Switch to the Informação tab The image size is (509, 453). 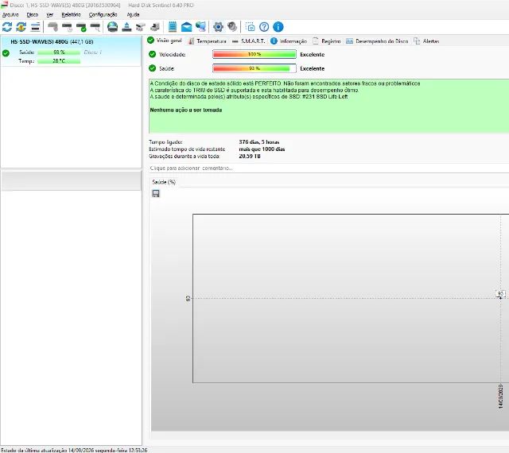coord(289,41)
